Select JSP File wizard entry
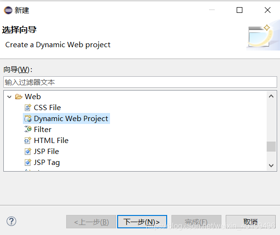Image resolution: width=280 pixels, height=235 pixels. (x=46, y=152)
